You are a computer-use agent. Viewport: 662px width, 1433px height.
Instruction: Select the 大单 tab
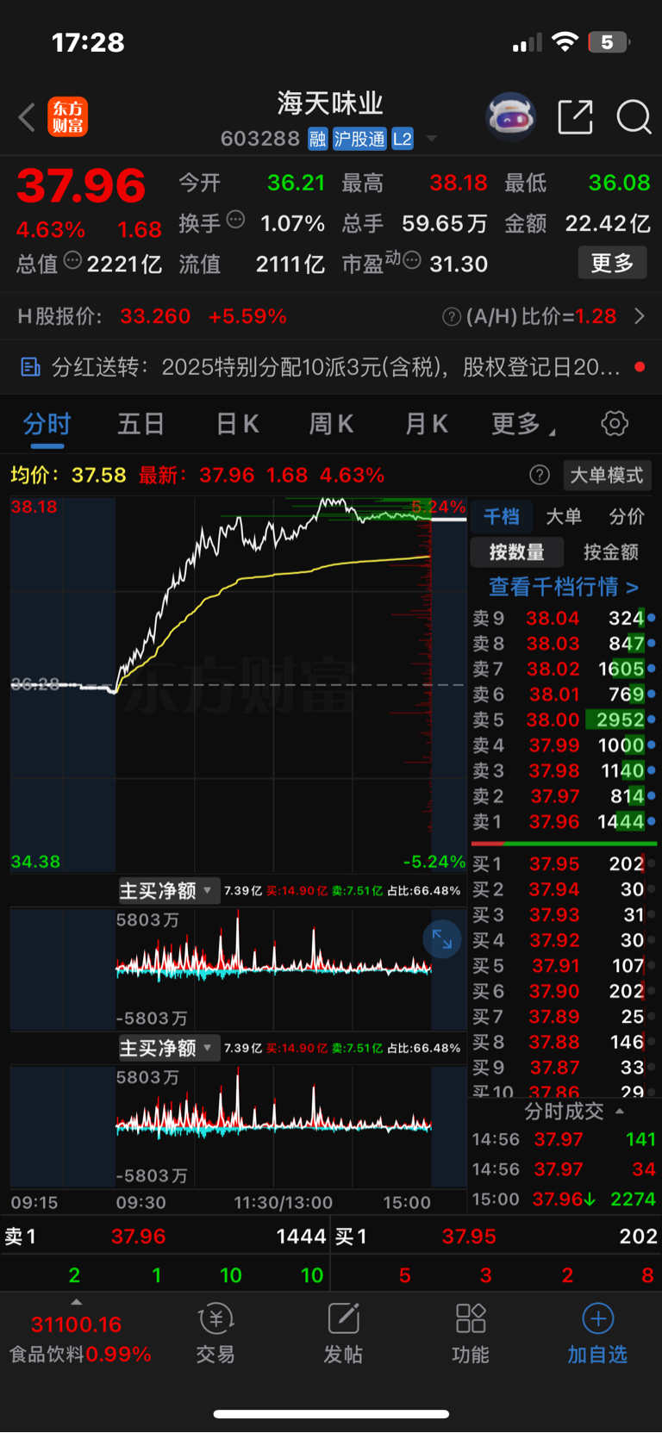(564, 516)
